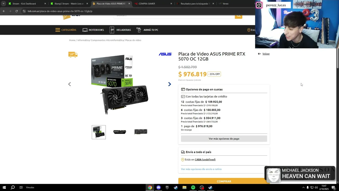
Task: Click the Notebooks laptop icon
Action: pyautogui.click(x=85, y=30)
